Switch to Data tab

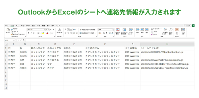click(38, 26)
